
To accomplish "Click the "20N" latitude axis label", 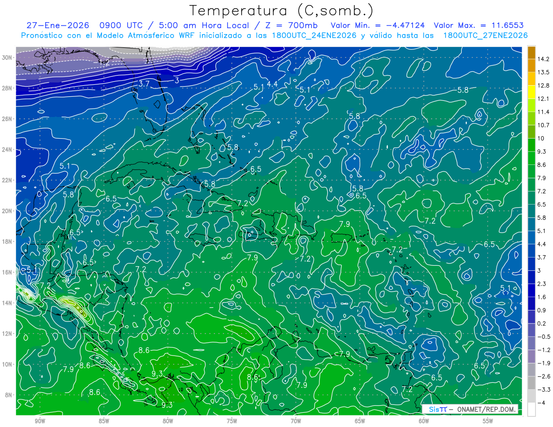I will 7,211.
